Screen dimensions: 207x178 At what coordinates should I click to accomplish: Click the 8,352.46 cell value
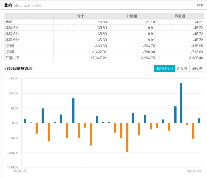[196, 58]
